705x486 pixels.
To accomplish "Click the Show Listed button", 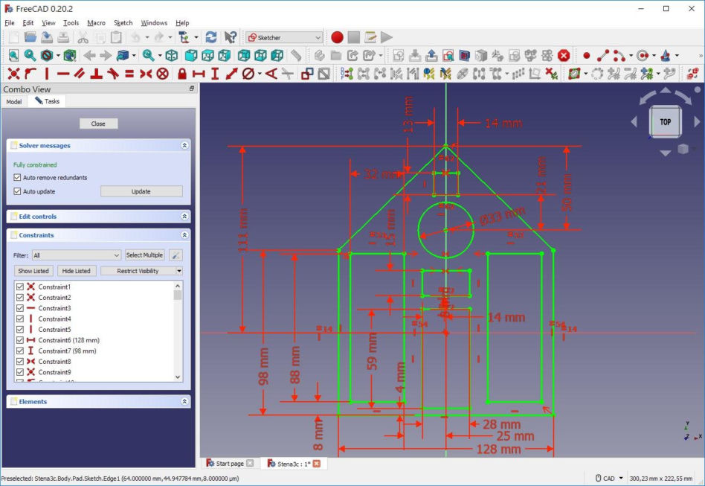I will click(x=33, y=271).
